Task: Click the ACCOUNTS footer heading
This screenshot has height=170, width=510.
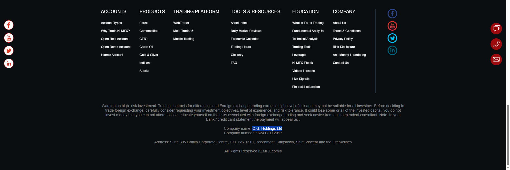Action: pos(114,11)
